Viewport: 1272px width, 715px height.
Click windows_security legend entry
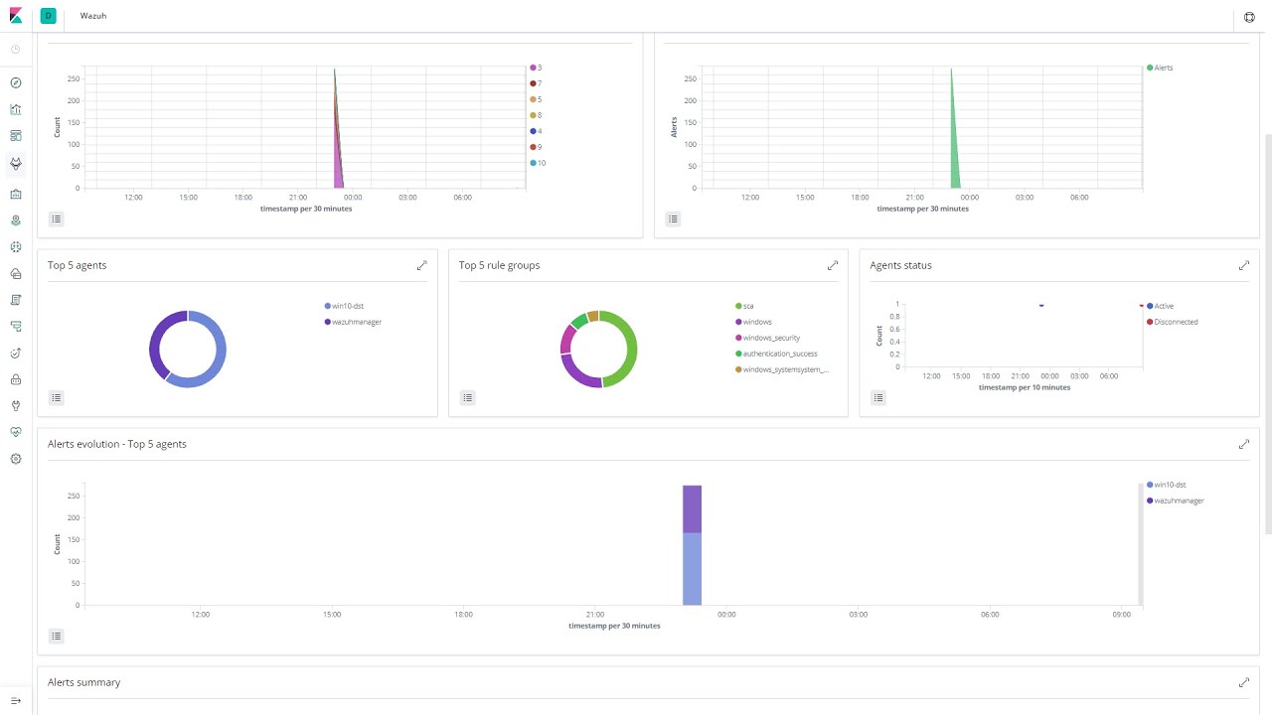pyautogui.click(x=767, y=338)
